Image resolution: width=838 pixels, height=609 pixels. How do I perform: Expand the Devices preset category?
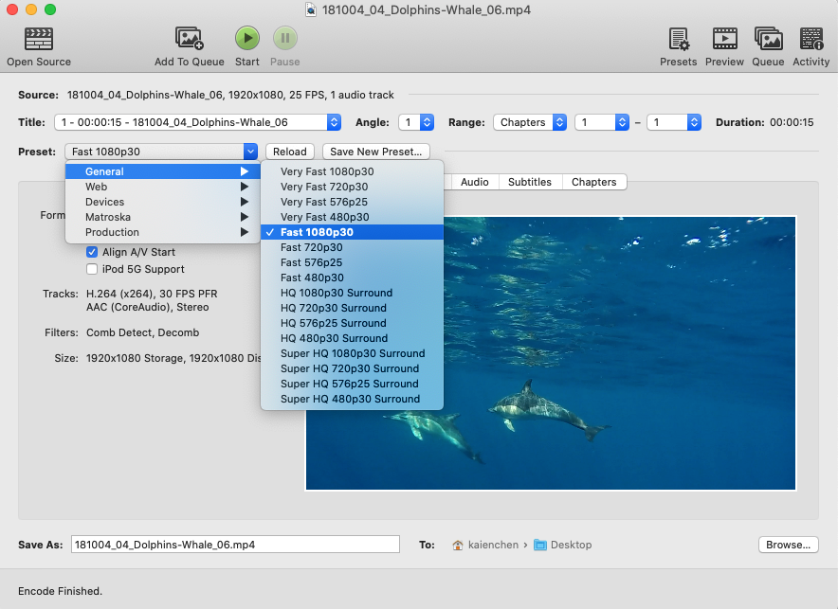(x=162, y=202)
